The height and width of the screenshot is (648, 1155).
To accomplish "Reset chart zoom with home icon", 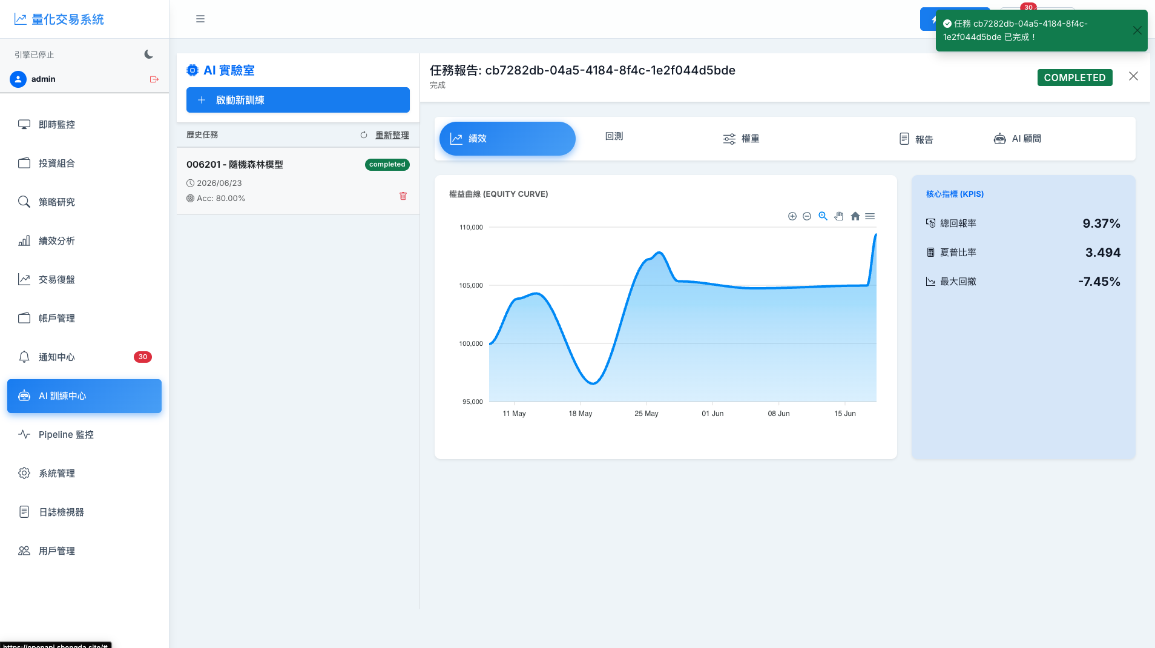I will [855, 216].
